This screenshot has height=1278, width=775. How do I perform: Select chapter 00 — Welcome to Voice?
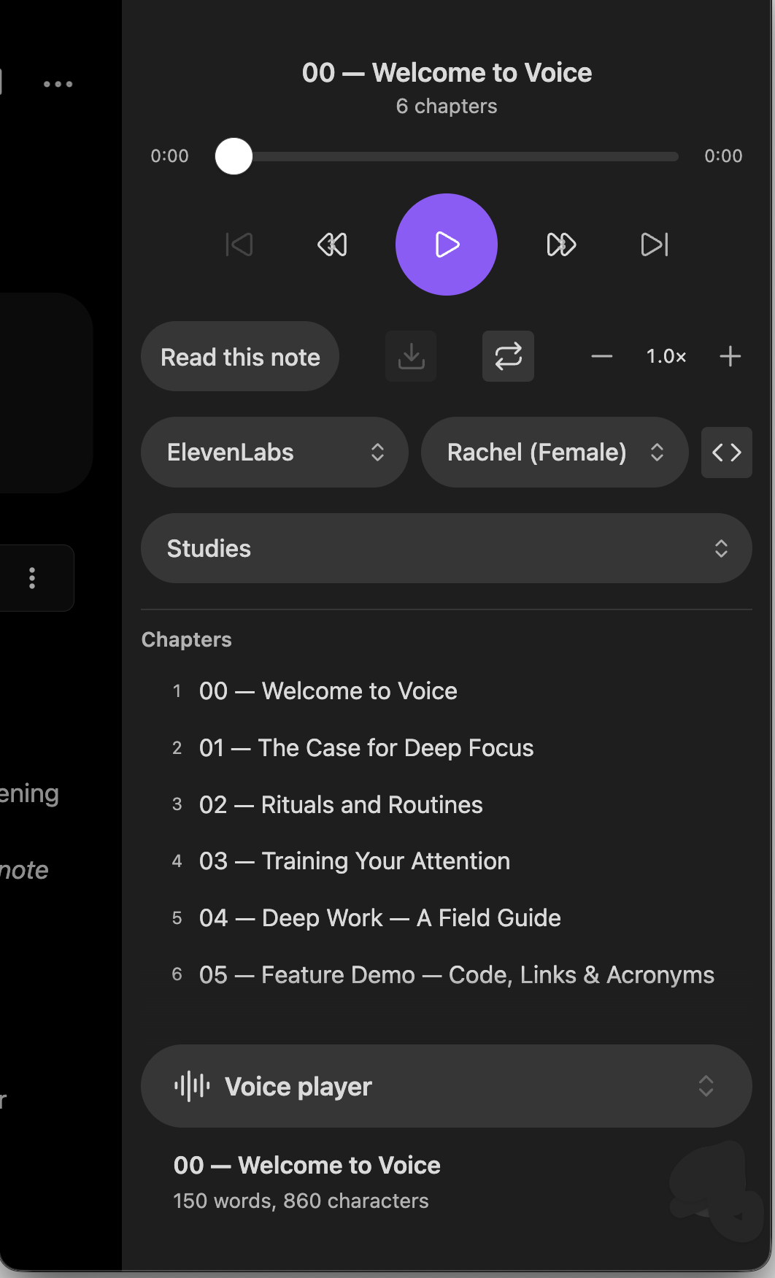tap(447, 691)
